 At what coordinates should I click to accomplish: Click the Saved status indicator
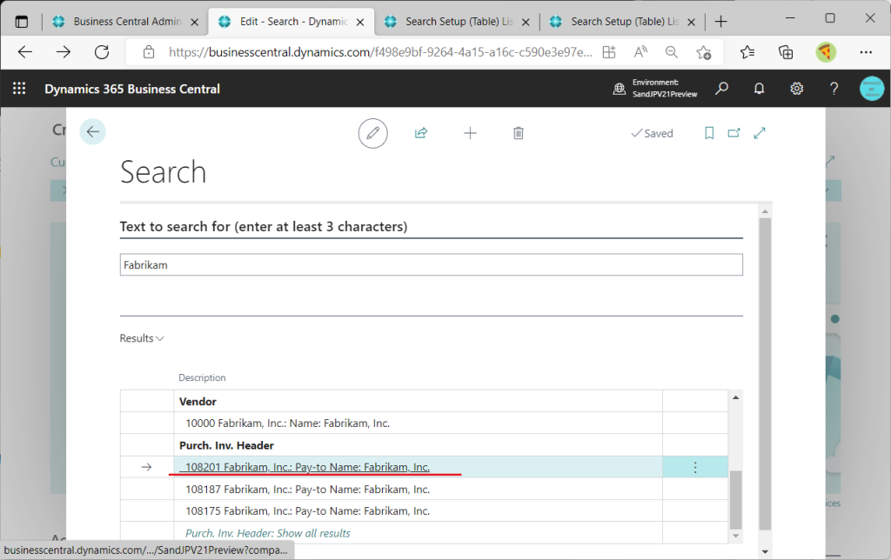tap(652, 133)
